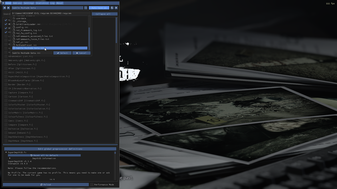This screenshot has width=337, height=189.
Task: Select re2_fw_config.txt file
Action: pos(50,34)
